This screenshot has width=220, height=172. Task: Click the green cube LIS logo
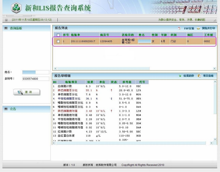coord(14,8)
